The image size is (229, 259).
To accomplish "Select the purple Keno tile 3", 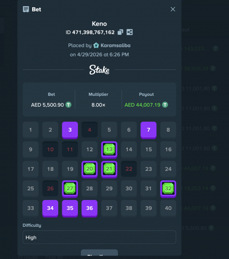I will 70,130.
